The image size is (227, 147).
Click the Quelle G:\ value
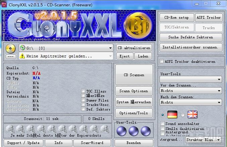click(x=35, y=68)
